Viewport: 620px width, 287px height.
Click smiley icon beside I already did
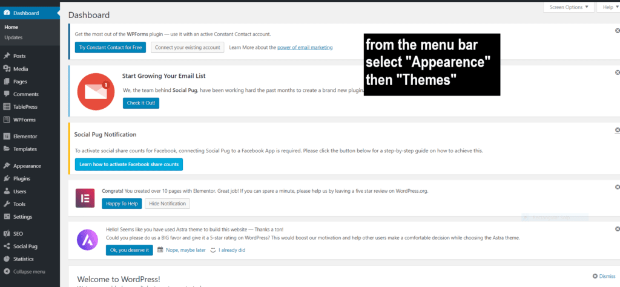coord(213,250)
